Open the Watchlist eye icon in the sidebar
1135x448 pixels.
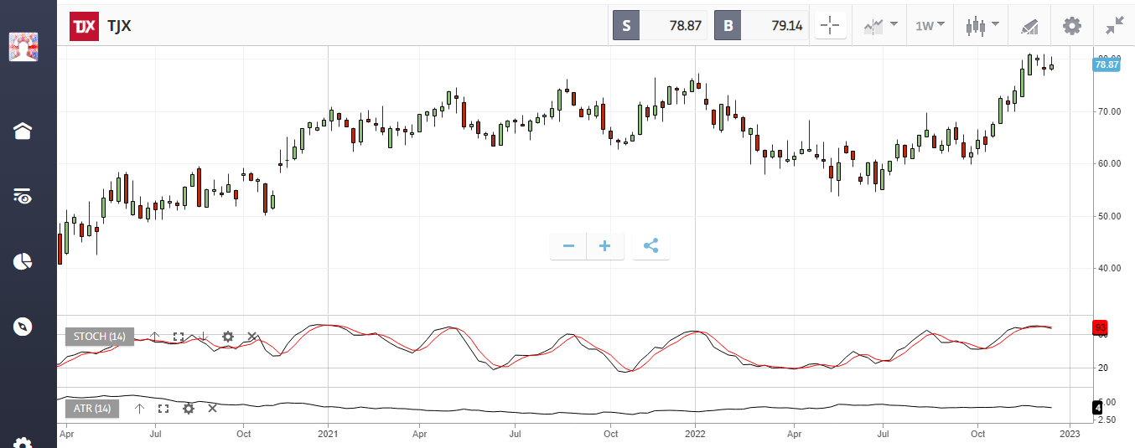tap(23, 197)
